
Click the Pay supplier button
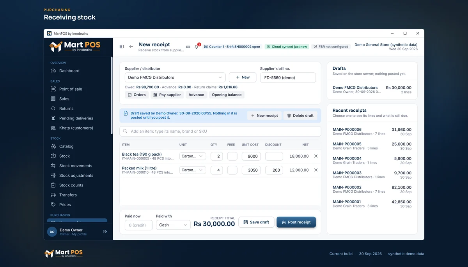[167, 95]
